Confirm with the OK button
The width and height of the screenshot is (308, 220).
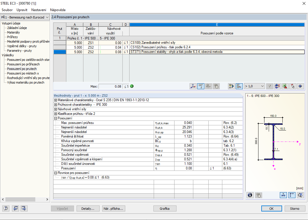272,208
